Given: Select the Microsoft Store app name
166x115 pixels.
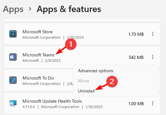Looking at the screenshot, I should 37,32.
